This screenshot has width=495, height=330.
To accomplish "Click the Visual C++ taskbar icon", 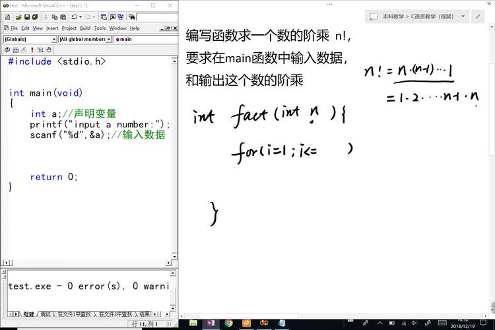I will (264, 323).
